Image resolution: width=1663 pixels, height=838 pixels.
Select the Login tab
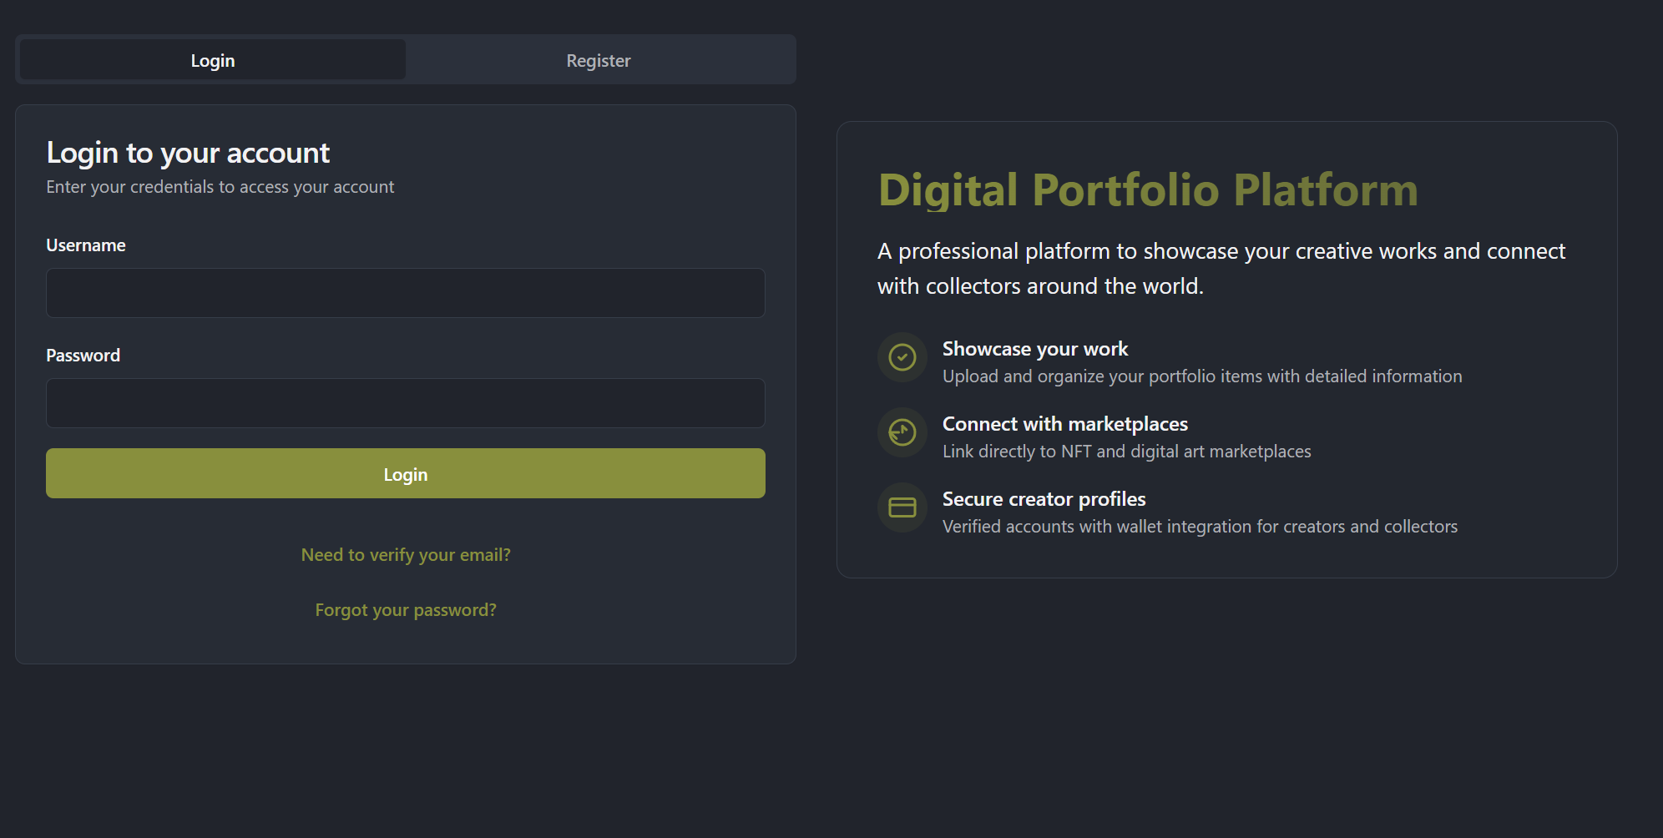pyautogui.click(x=213, y=60)
